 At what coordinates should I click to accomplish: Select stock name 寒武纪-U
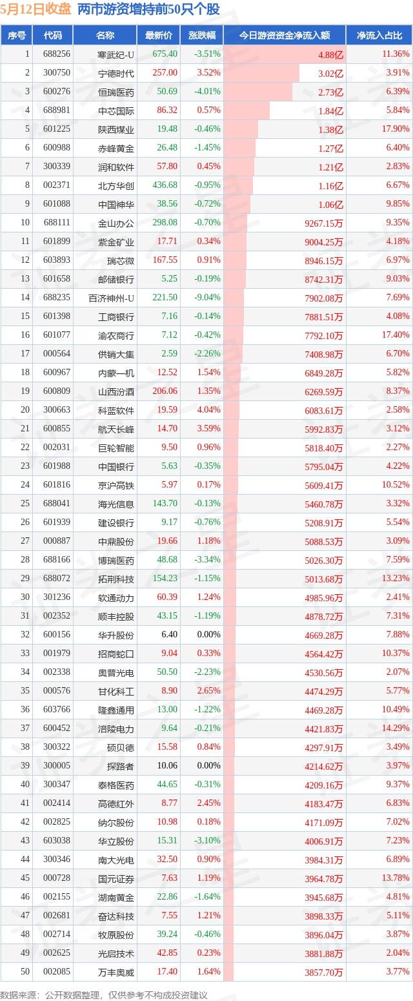click(x=116, y=54)
